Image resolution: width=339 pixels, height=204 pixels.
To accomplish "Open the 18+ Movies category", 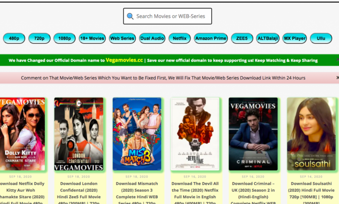I will click(x=92, y=39).
